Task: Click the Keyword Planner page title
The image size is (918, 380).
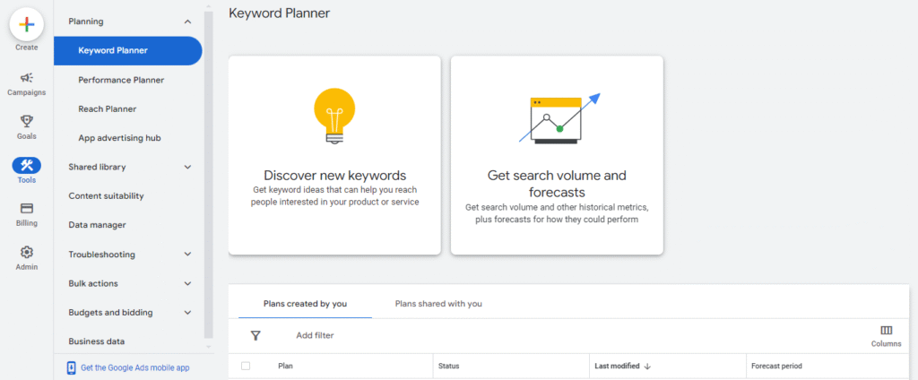Action: pyautogui.click(x=280, y=13)
